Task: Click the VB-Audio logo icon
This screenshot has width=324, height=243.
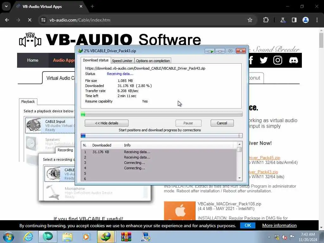Action: 30,40
